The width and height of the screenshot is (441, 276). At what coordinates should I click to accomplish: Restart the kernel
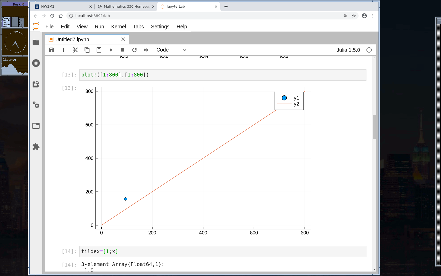(x=134, y=50)
